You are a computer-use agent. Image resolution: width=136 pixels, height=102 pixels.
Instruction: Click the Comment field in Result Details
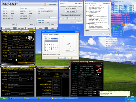coord(99,31)
